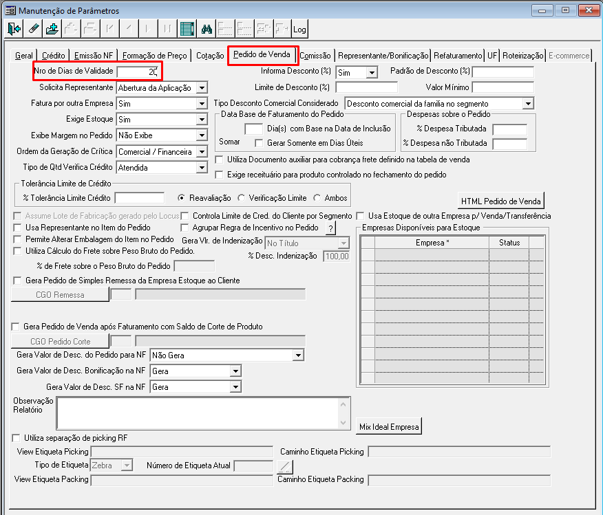The height and width of the screenshot is (515, 603).
Task: Click the Log toolbar button
Action: click(299, 29)
